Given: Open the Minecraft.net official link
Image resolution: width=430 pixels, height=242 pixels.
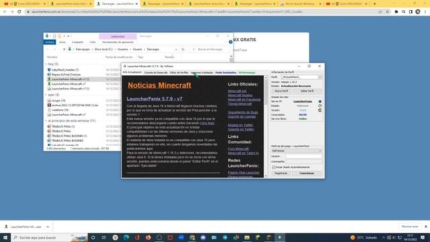Looking at the screenshot, I should point(237,91).
